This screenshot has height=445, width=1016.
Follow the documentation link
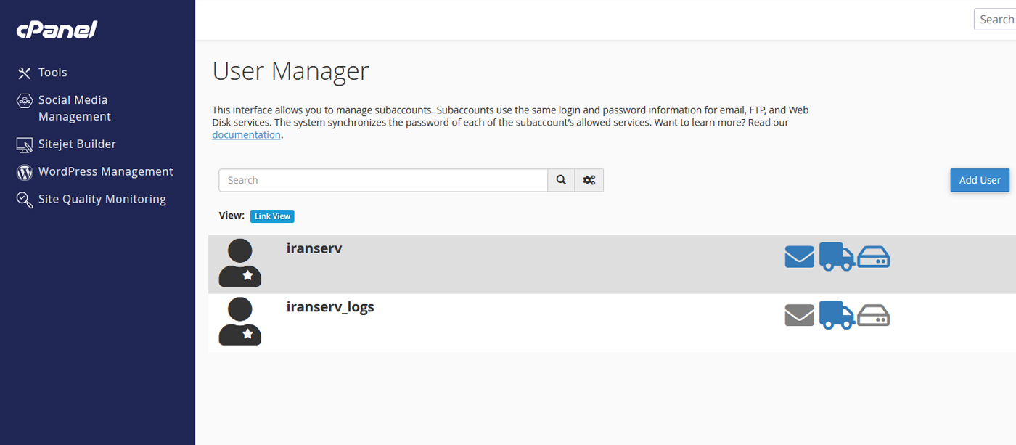tap(246, 135)
